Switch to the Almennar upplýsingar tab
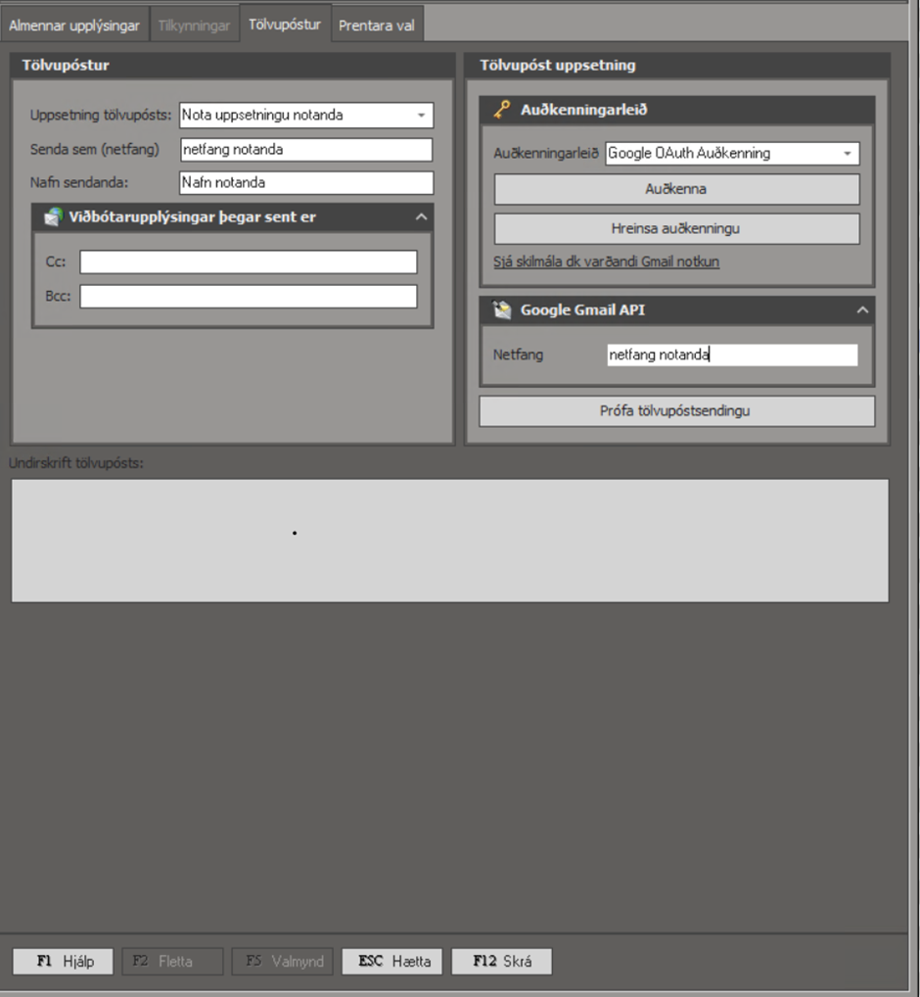Screen dimensions: 920x997 (x=74, y=25)
